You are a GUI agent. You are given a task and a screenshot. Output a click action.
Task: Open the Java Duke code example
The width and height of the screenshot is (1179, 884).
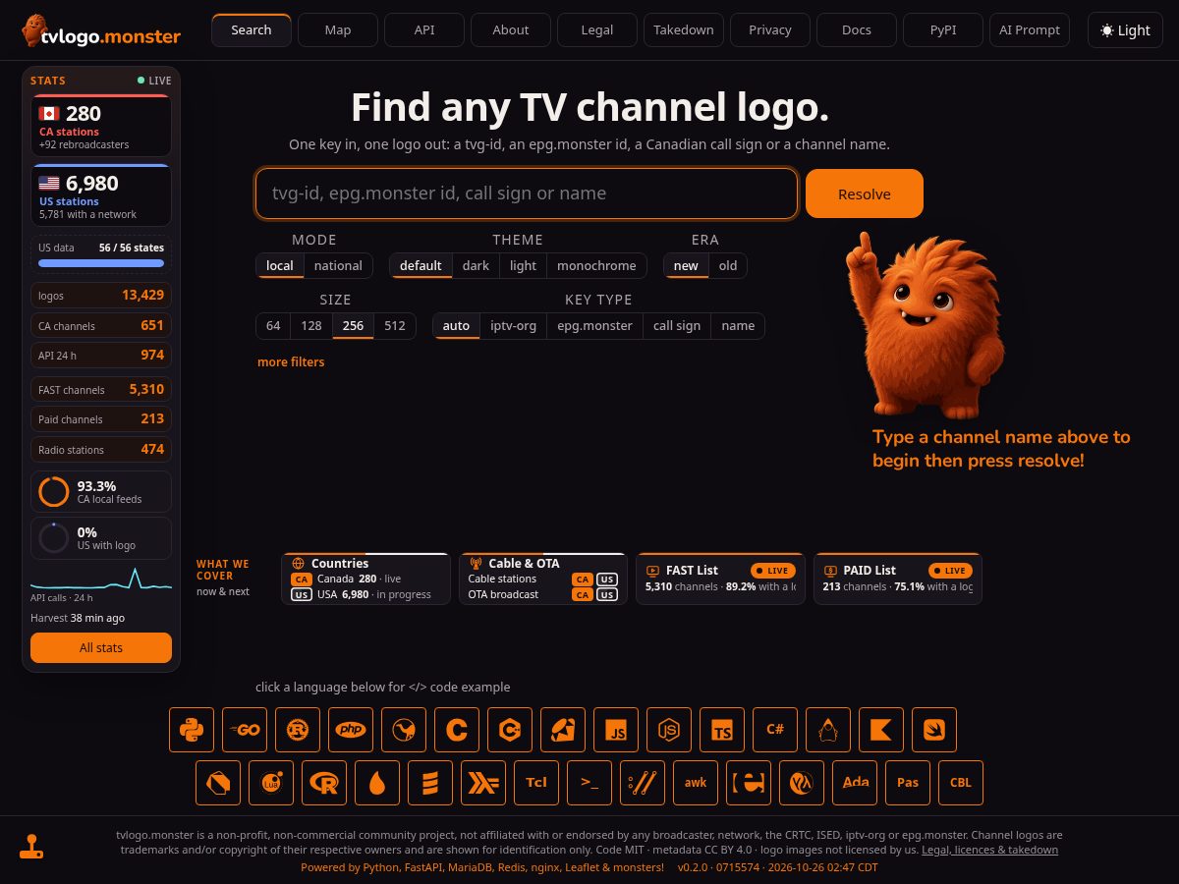click(x=828, y=730)
